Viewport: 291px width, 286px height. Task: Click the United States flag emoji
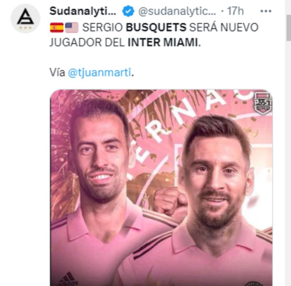[71, 27]
